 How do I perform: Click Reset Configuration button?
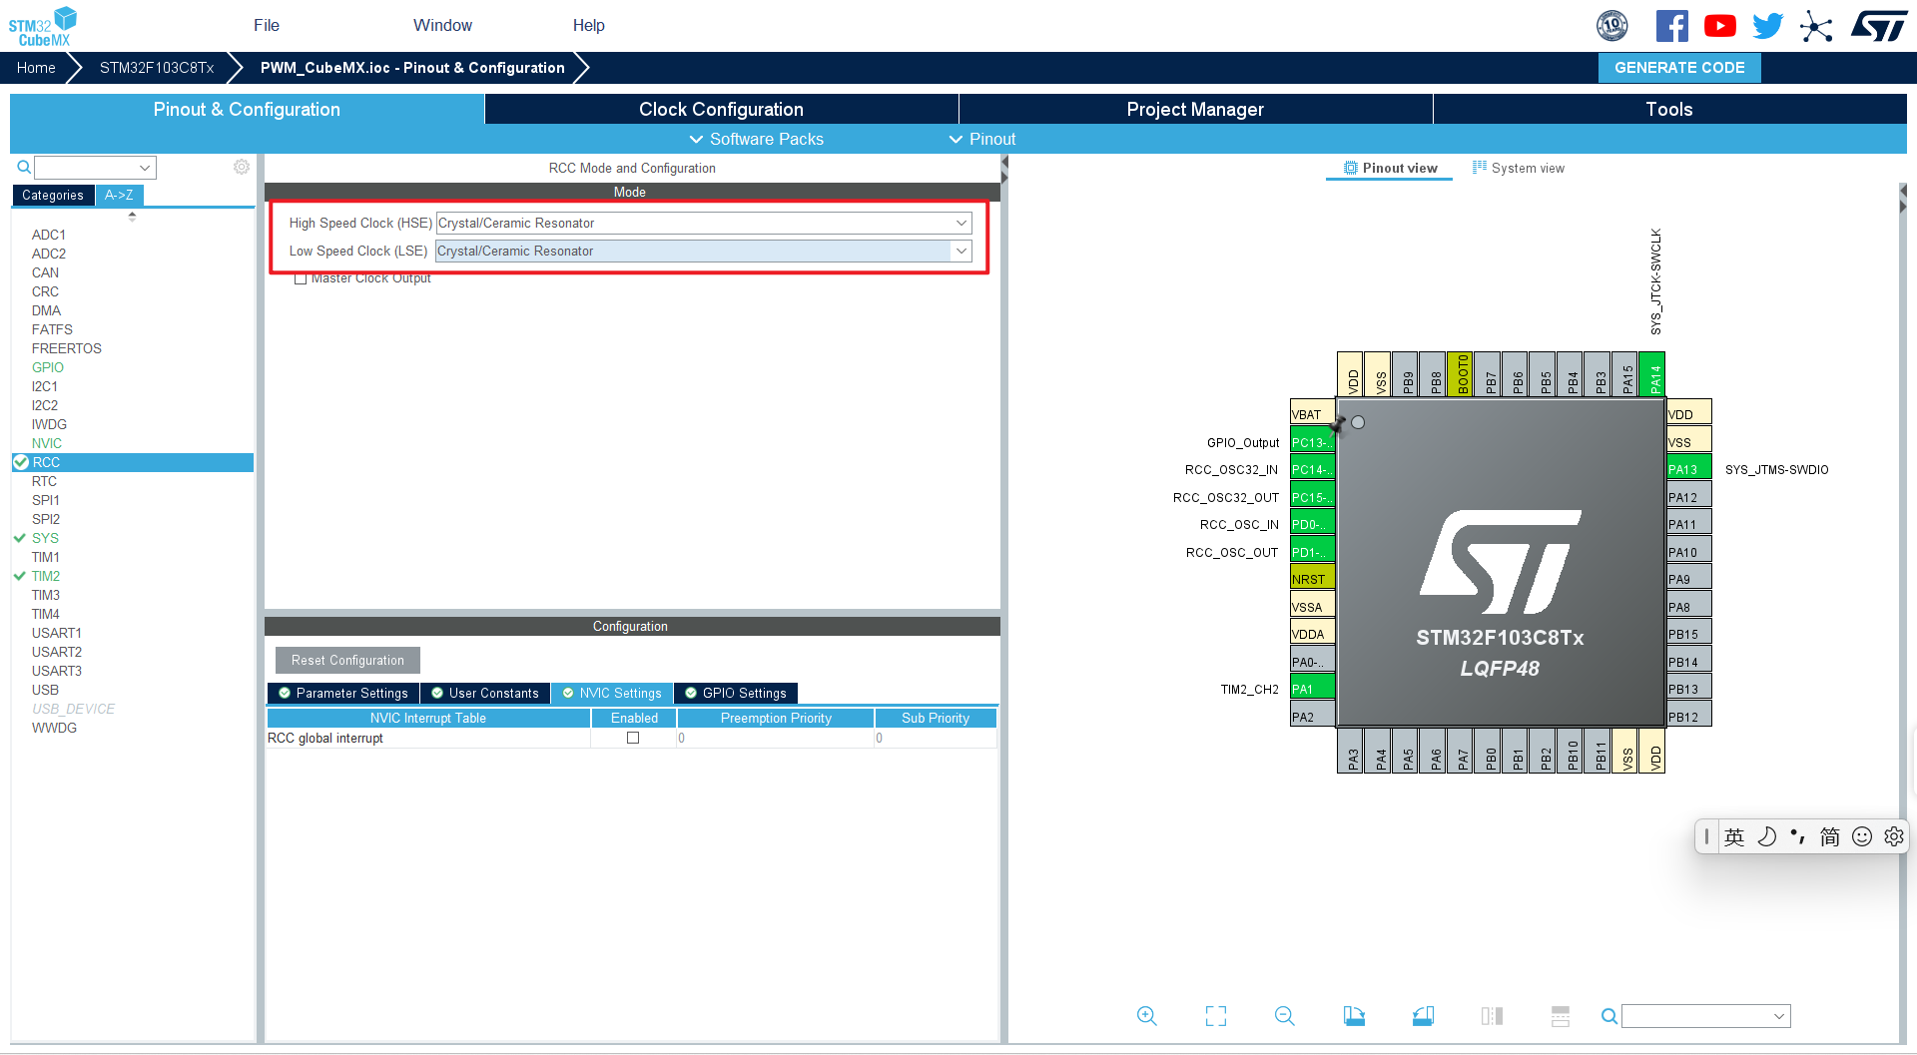[x=347, y=660]
